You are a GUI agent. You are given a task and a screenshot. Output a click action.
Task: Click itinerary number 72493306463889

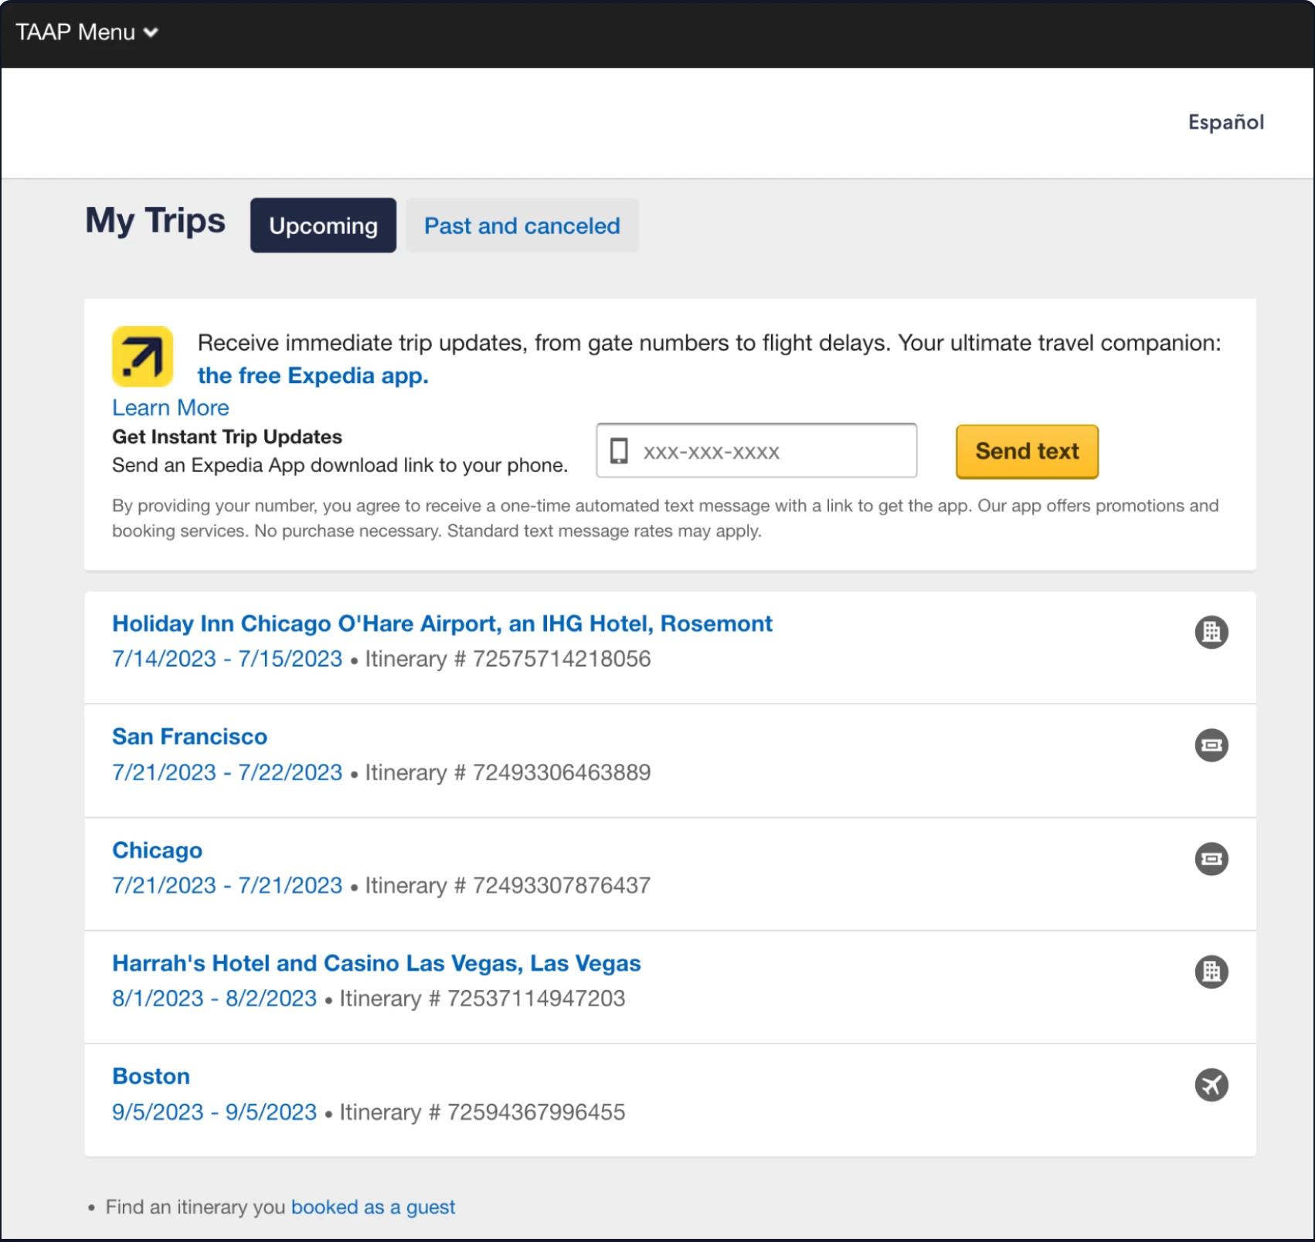562,772
